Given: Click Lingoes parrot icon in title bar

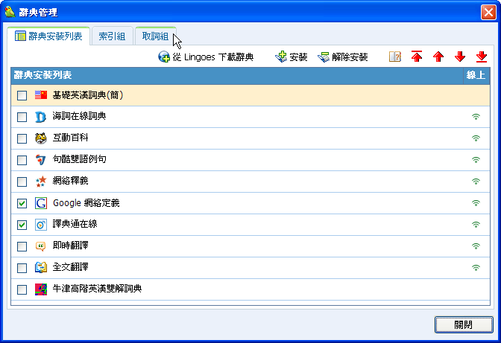Looking at the screenshot, I should 10,12.
